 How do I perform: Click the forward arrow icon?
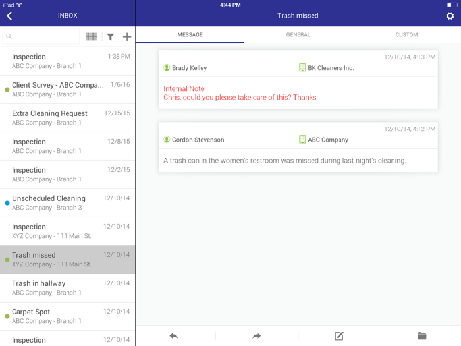point(257,336)
